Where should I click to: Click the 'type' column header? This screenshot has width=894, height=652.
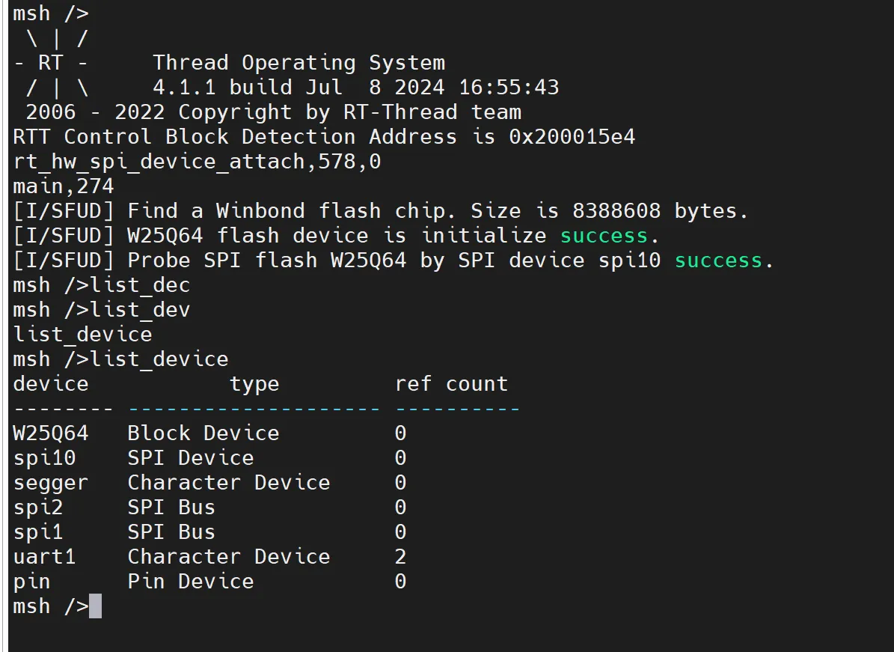click(254, 384)
